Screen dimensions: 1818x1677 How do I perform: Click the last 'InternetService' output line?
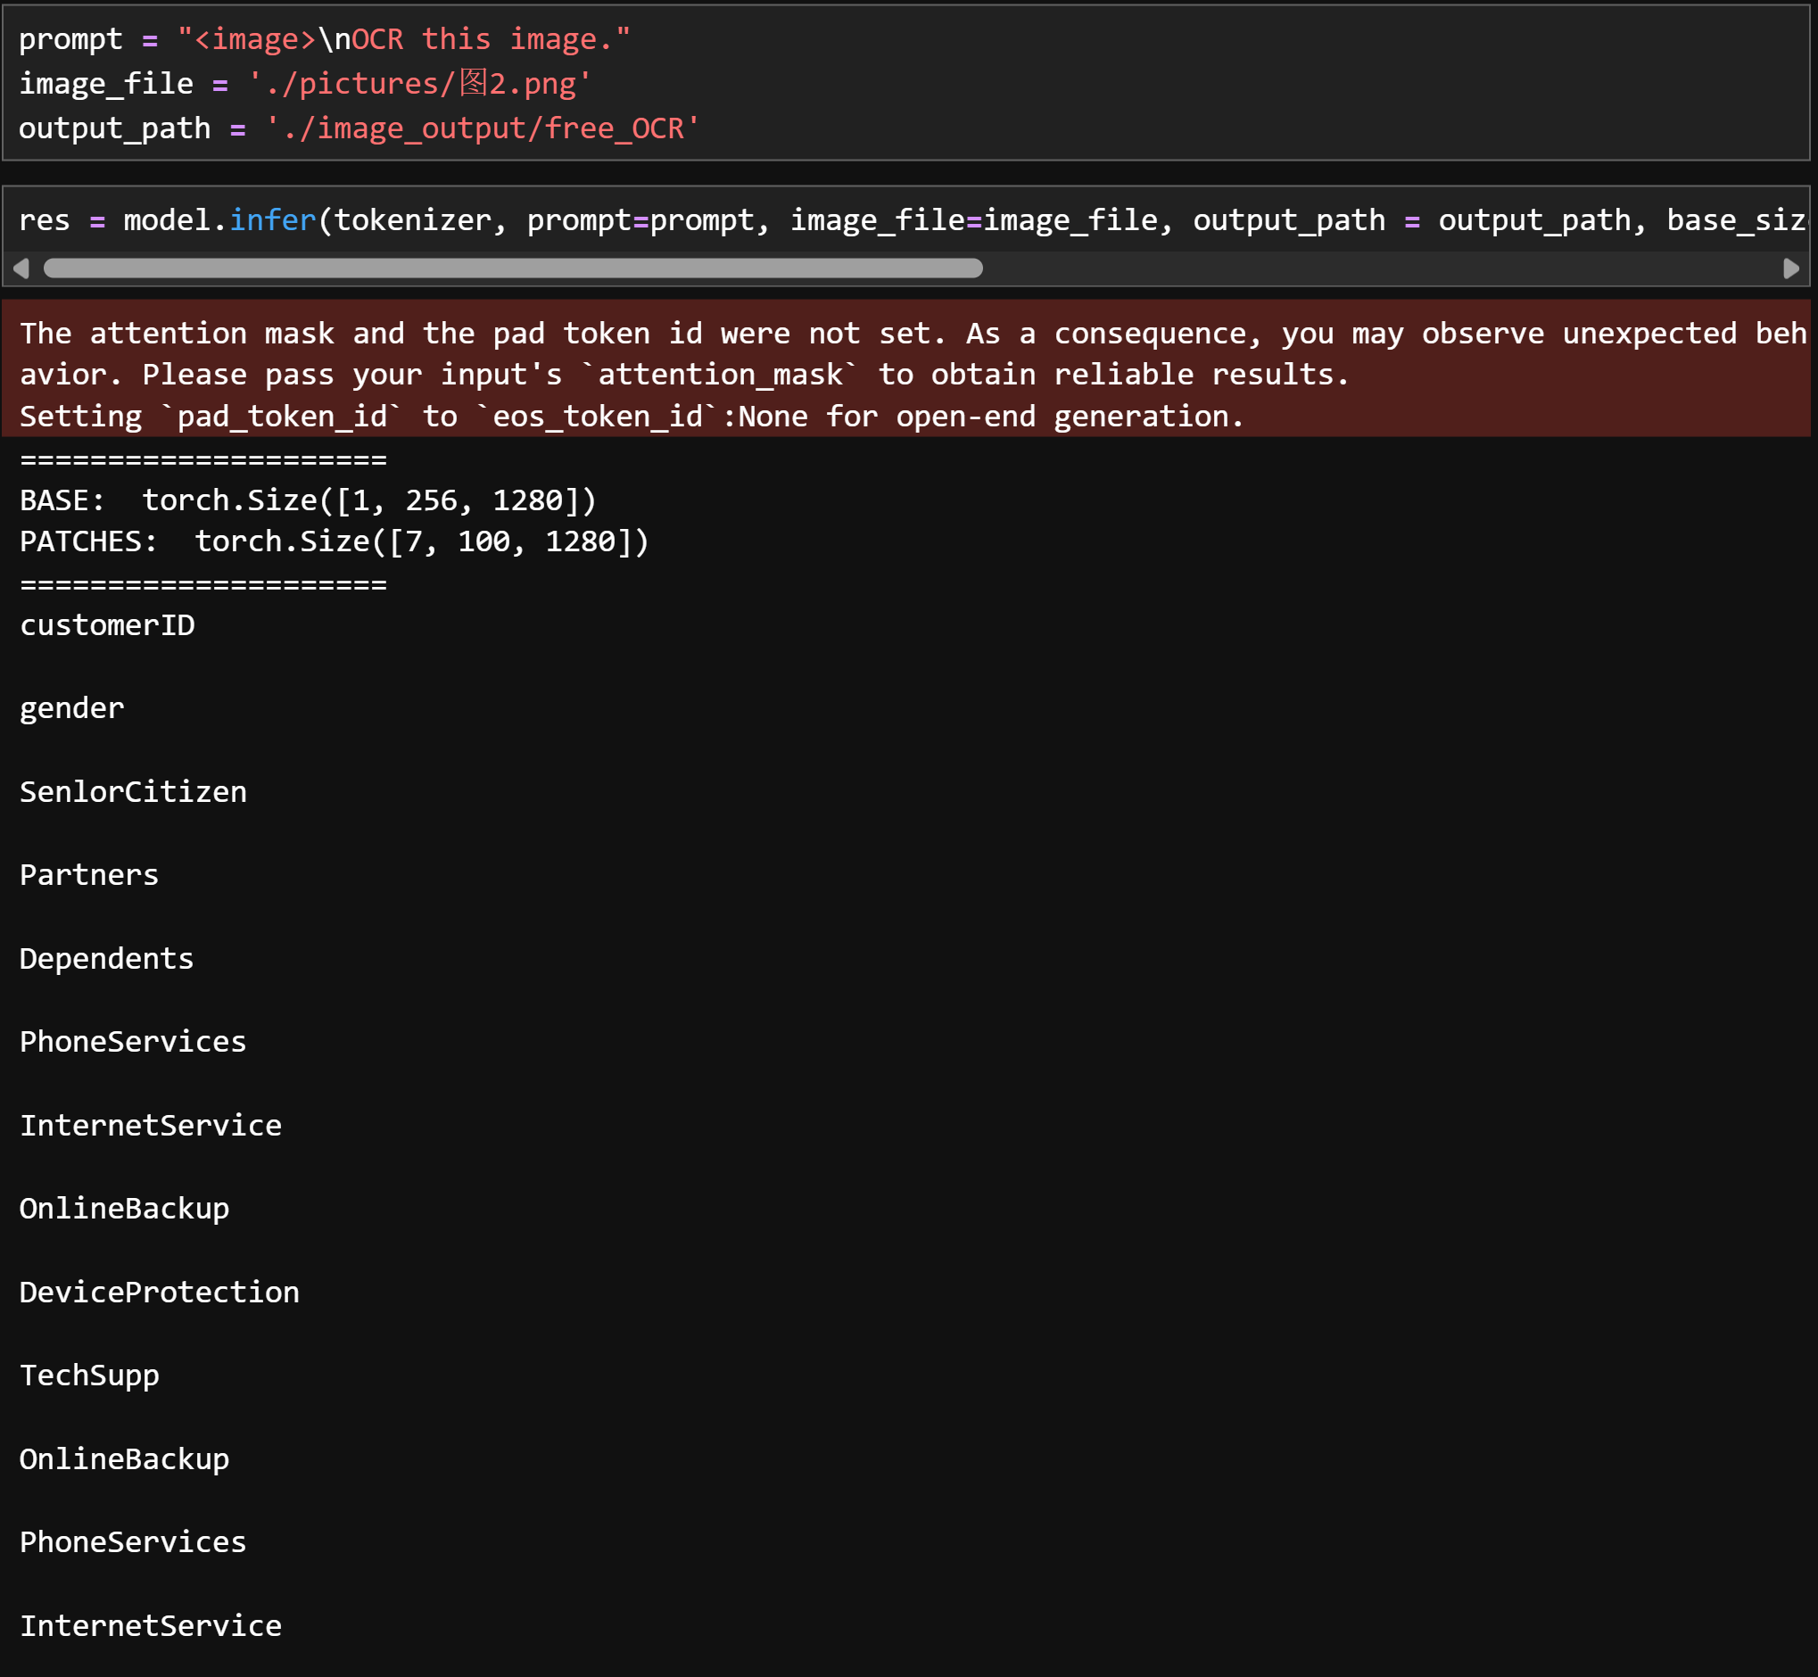click(150, 1625)
